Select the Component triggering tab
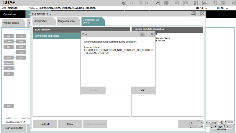Viewport: 236px width, 133px height. (x=93, y=21)
